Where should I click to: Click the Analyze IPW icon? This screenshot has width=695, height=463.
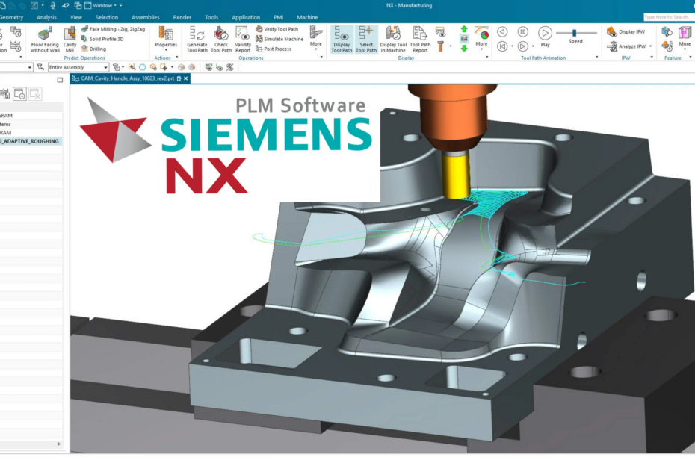[612, 46]
